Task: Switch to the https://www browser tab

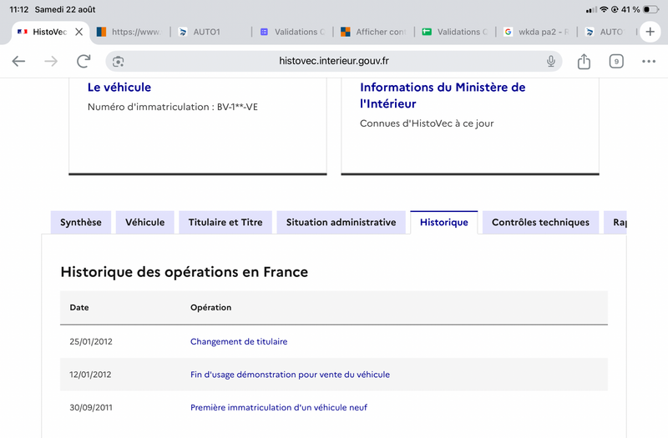Action: pos(130,32)
